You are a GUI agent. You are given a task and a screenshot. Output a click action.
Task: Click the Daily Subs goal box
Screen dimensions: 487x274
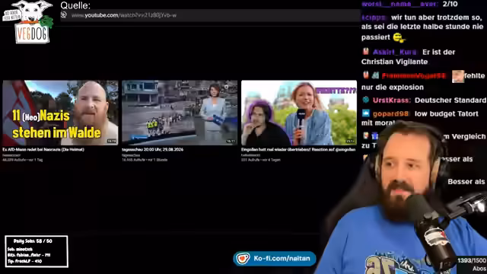[37, 251]
